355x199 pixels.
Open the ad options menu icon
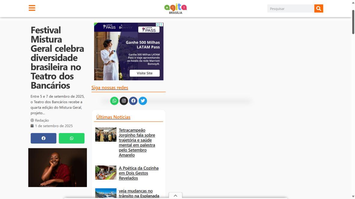click(161, 24)
